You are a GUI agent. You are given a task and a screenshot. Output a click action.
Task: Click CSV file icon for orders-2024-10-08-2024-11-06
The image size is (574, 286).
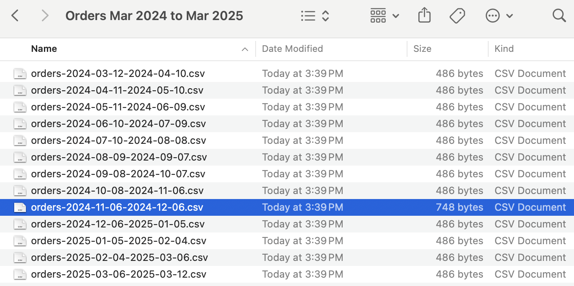pyautogui.click(x=20, y=191)
